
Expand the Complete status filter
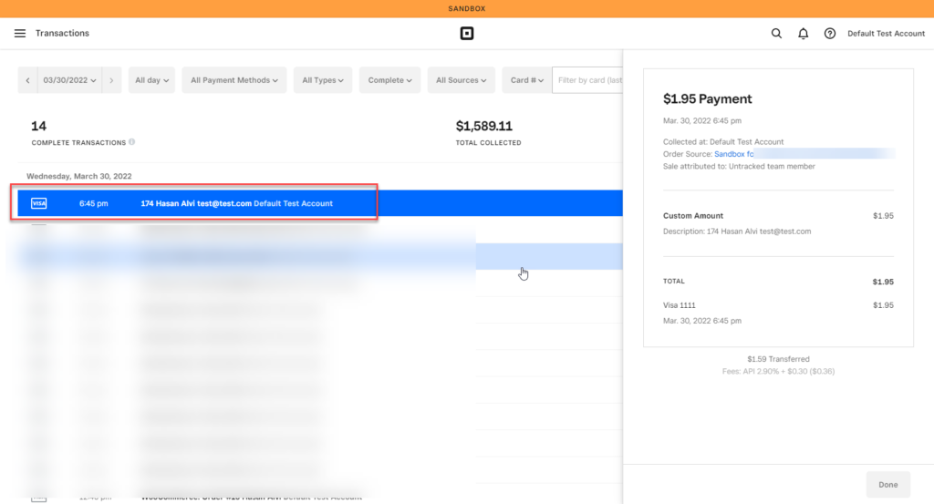pos(389,80)
